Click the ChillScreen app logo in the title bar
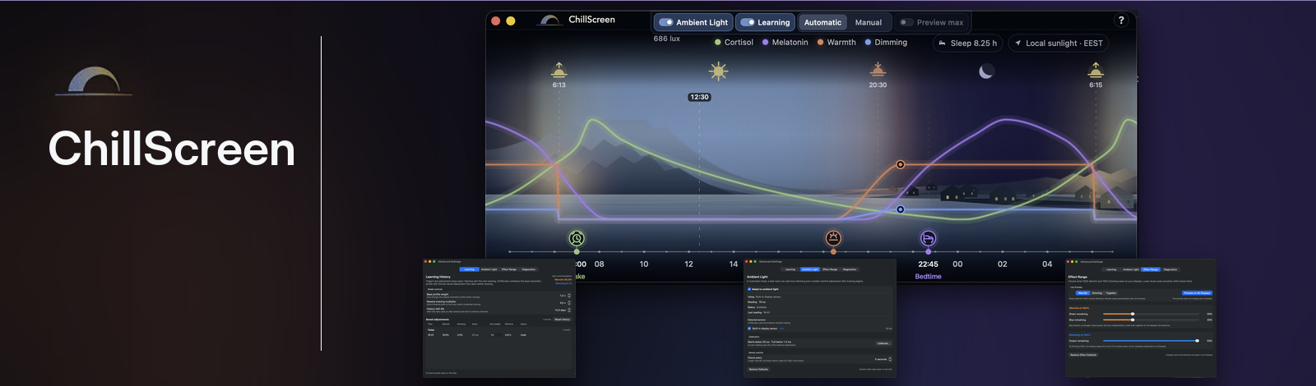Viewport: 1316px width, 386px height. pyautogui.click(x=549, y=20)
